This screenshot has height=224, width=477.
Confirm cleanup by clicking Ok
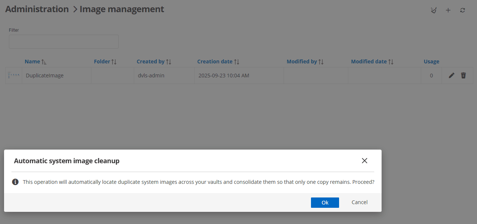click(325, 202)
